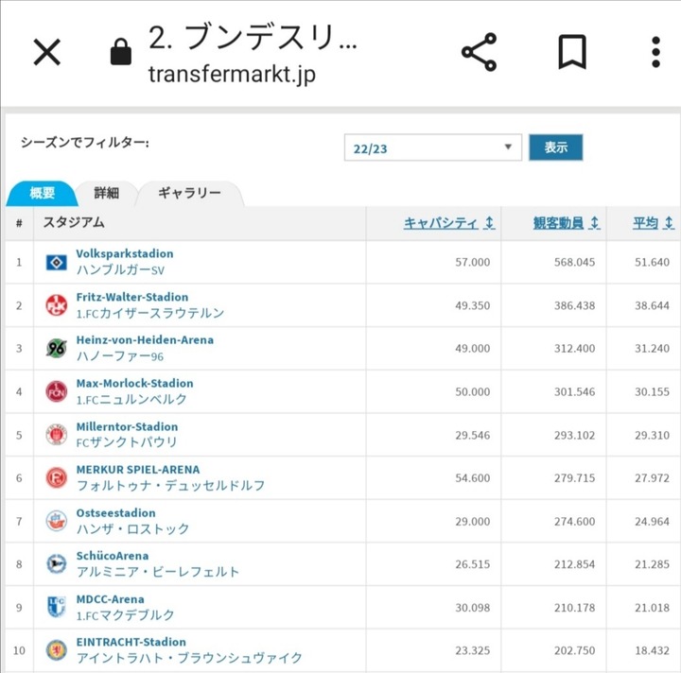The width and height of the screenshot is (681, 673).
Task: Select capacity value 26.515
Action: 473,564
